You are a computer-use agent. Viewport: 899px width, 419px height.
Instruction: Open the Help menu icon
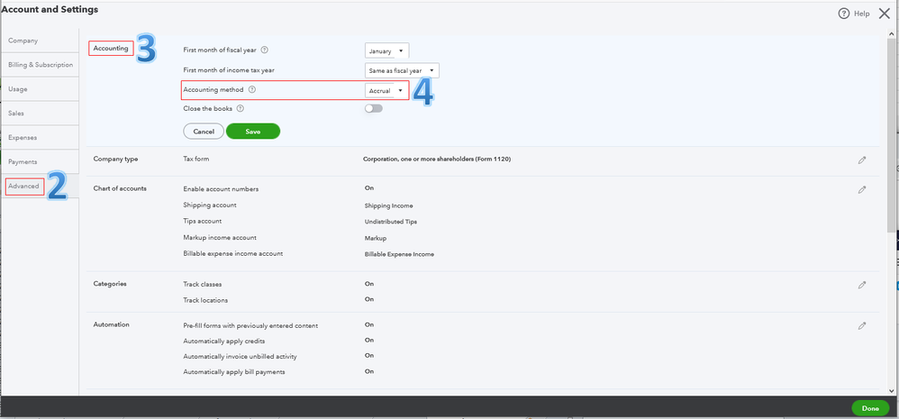(843, 14)
